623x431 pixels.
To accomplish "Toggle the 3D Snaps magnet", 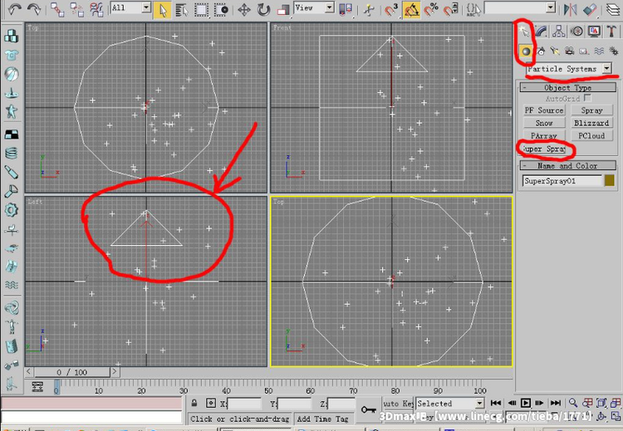I will (x=391, y=9).
